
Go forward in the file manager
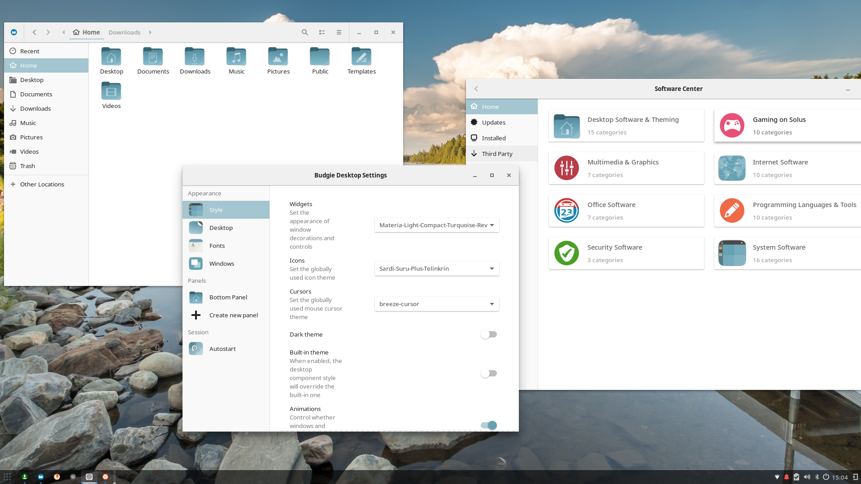coord(48,32)
